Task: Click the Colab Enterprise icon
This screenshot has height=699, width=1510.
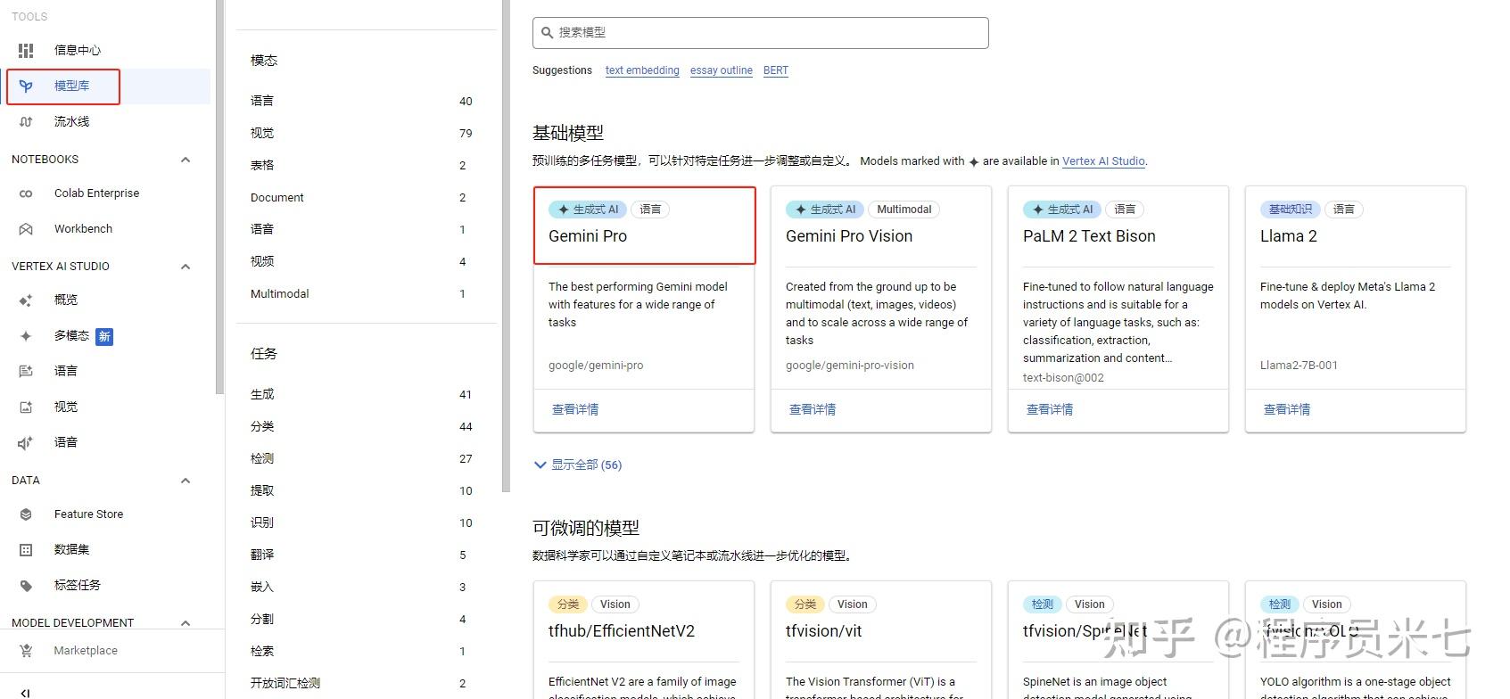Action: (x=26, y=193)
